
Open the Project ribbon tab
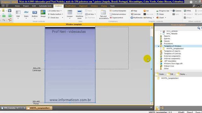coord(26,6)
